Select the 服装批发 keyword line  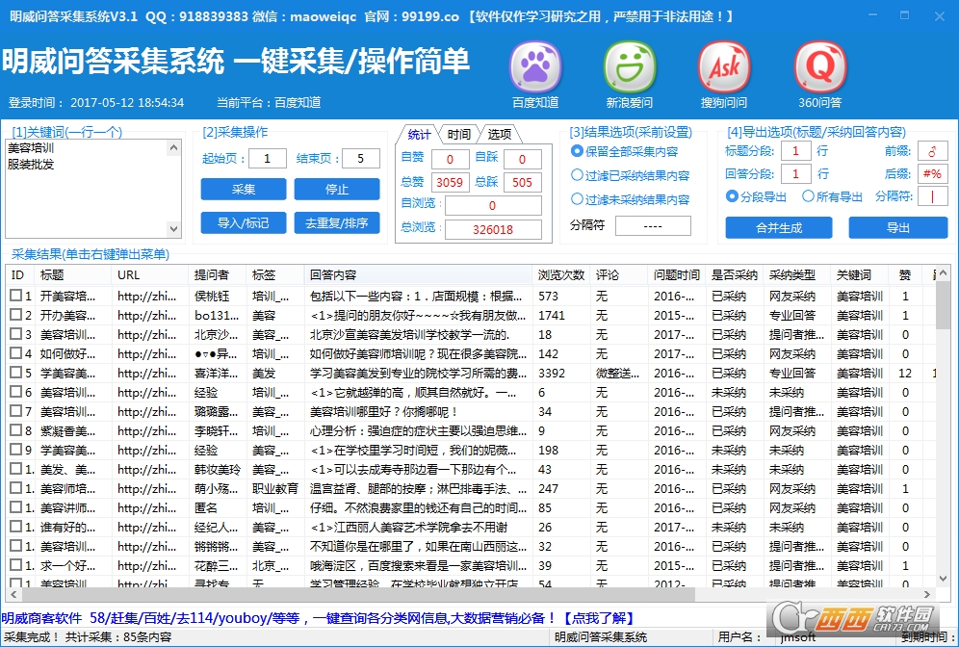tap(31, 164)
